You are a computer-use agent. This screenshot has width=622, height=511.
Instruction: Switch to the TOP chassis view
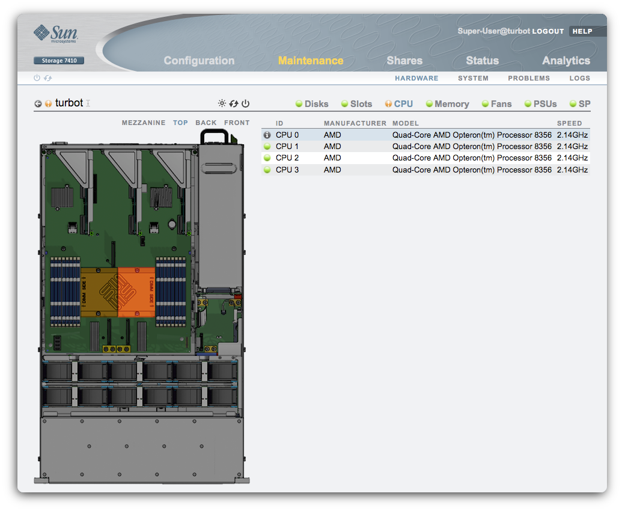coord(180,123)
